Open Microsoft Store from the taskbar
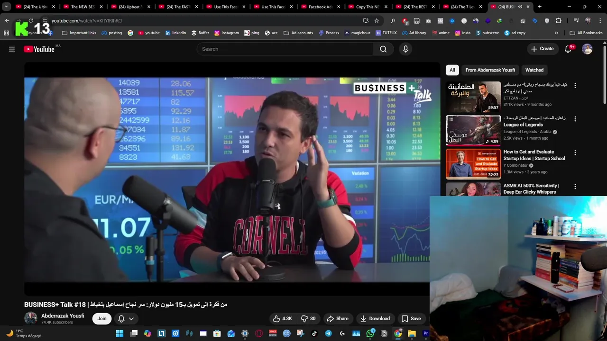The height and width of the screenshot is (341, 607). click(x=217, y=333)
